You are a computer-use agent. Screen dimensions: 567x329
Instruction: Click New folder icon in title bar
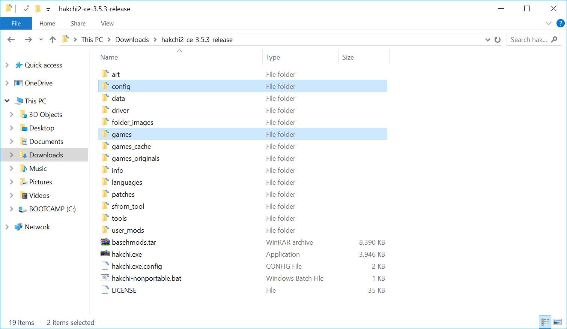(x=38, y=9)
